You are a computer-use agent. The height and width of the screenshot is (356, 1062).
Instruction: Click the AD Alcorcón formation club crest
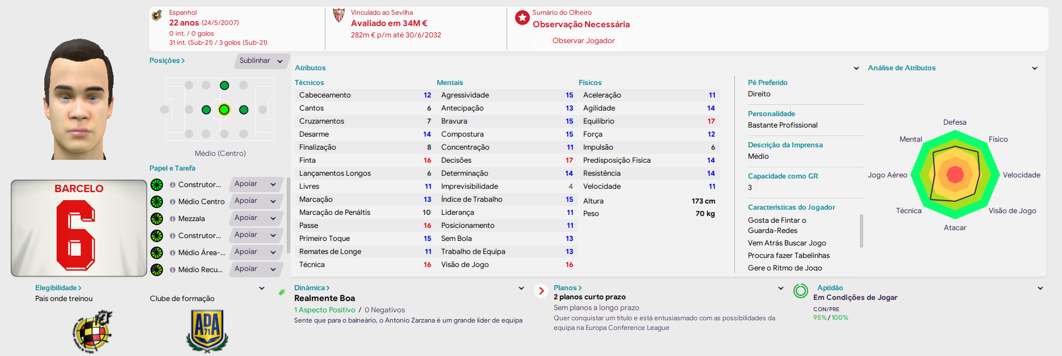[207, 331]
